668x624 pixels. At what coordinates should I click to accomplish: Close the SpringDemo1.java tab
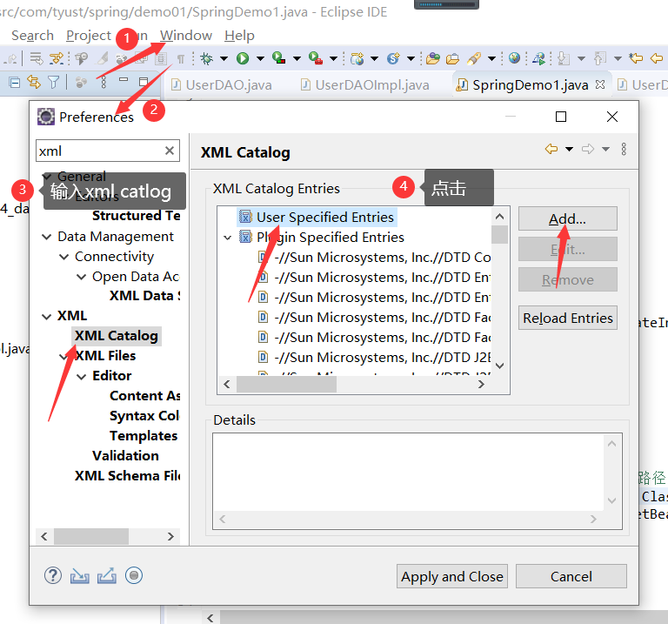click(x=600, y=84)
